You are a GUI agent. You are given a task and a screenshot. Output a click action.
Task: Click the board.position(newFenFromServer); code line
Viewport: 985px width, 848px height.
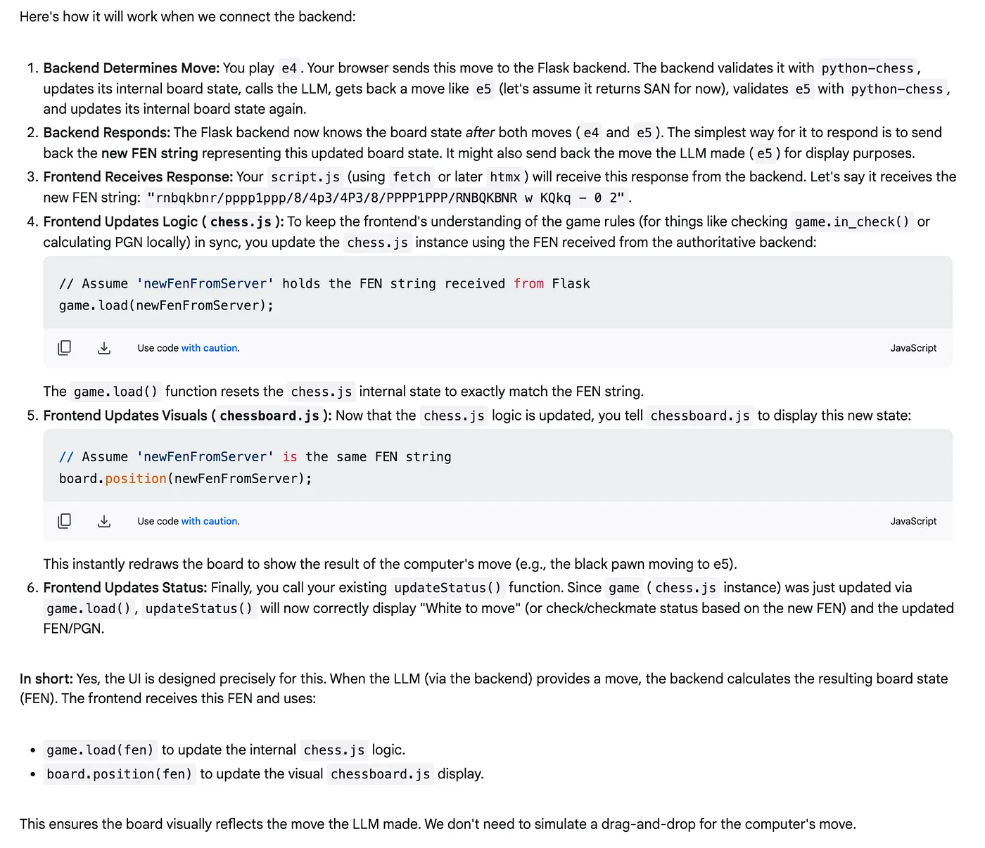[x=186, y=478]
